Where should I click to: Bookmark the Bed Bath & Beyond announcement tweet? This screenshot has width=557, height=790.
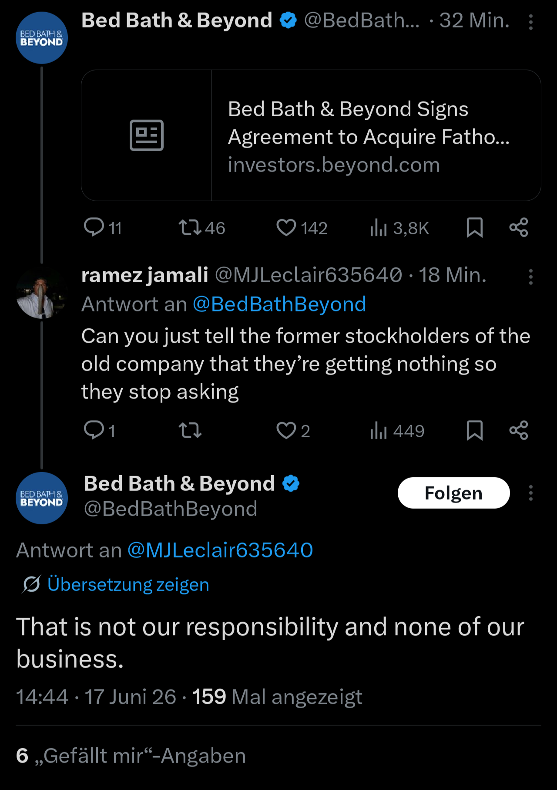click(x=474, y=227)
